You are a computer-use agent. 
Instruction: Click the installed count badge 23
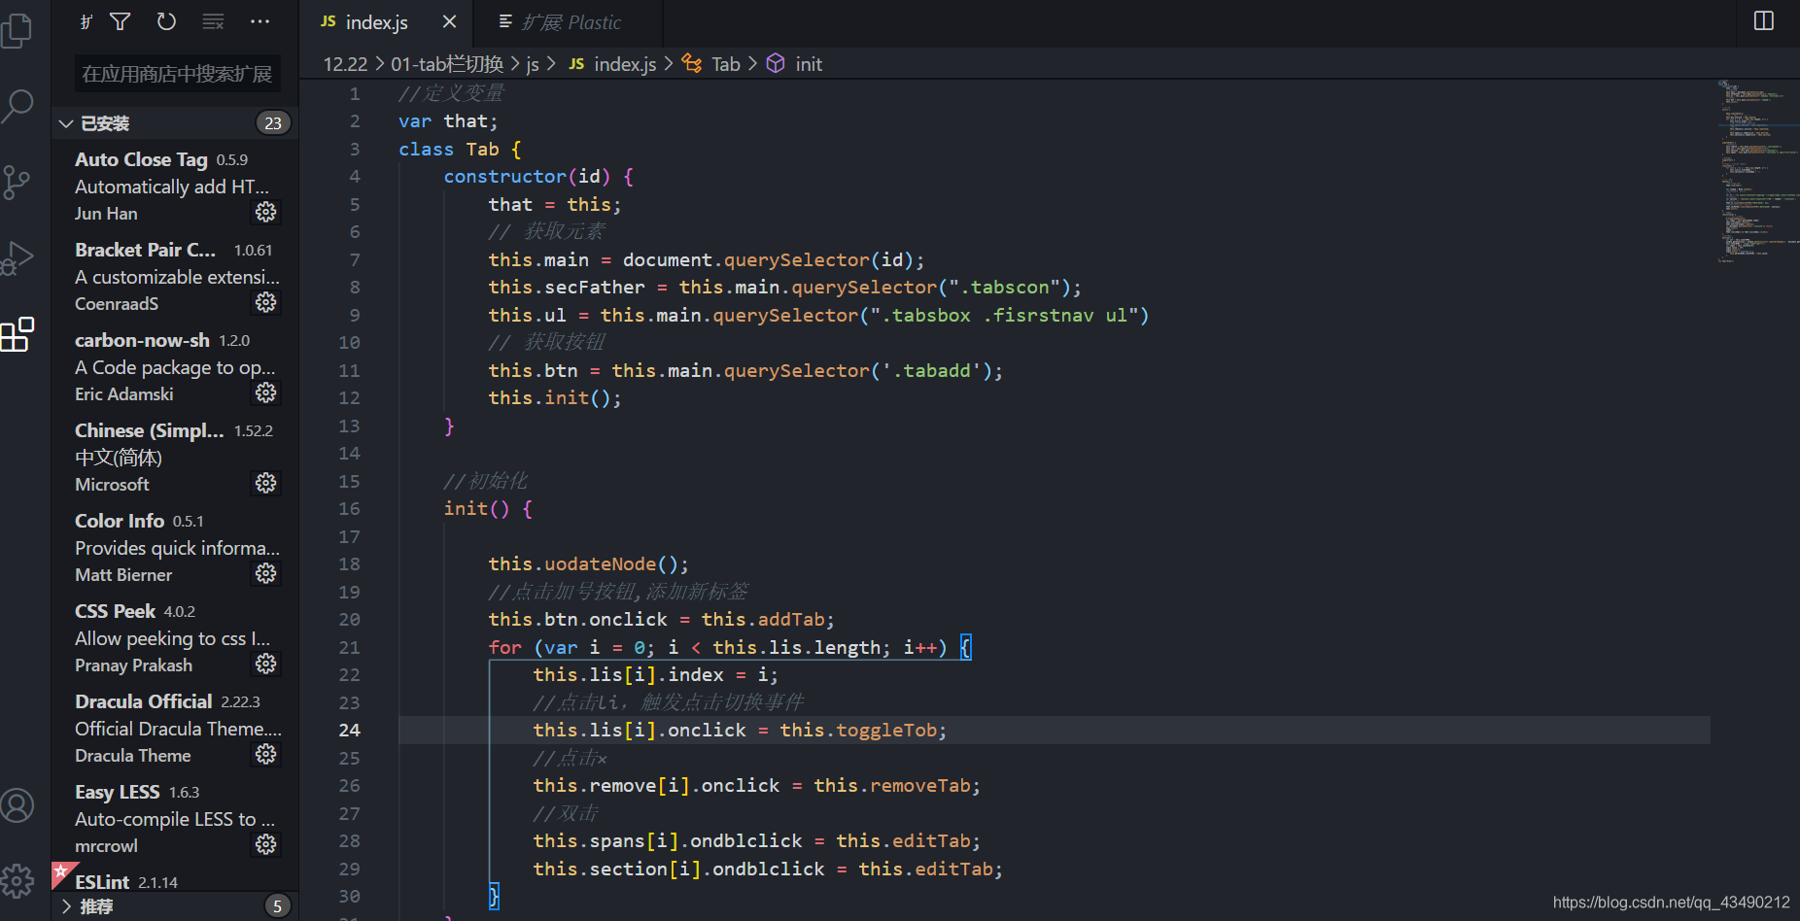pyautogui.click(x=273, y=123)
